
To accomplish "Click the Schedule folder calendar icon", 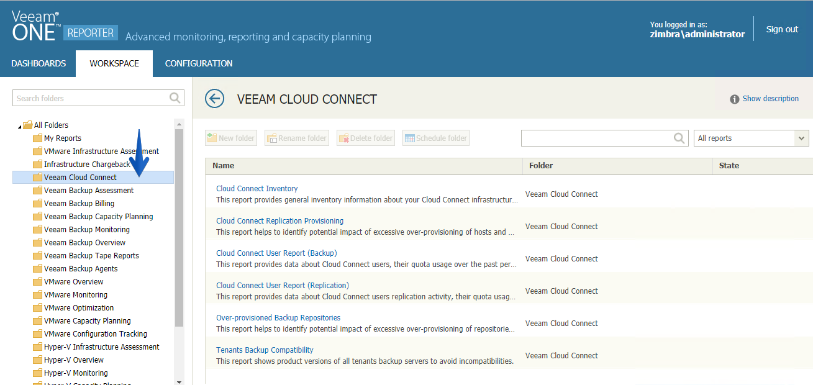I will (409, 138).
